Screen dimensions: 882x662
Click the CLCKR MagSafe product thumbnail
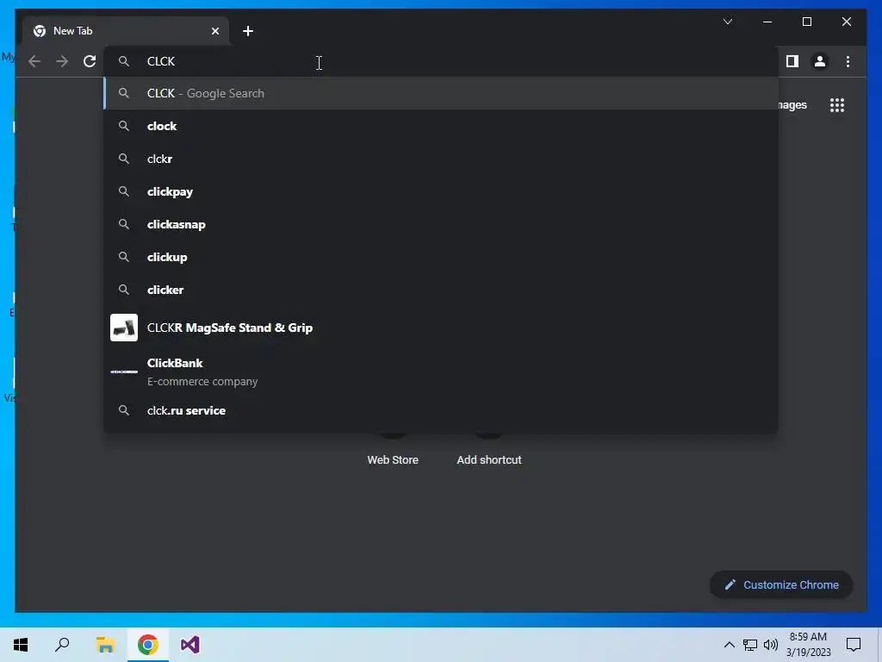click(124, 328)
